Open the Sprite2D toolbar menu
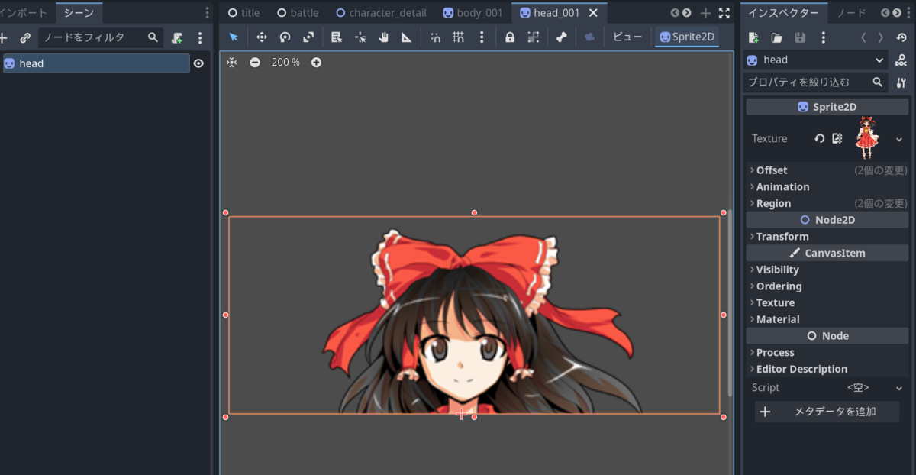916x475 pixels. tap(687, 37)
